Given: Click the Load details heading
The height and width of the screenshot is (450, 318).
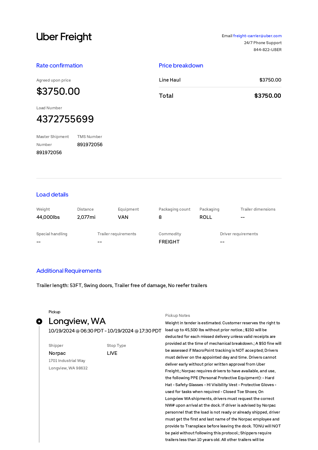Looking at the screenshot, I should coord(52,194).
